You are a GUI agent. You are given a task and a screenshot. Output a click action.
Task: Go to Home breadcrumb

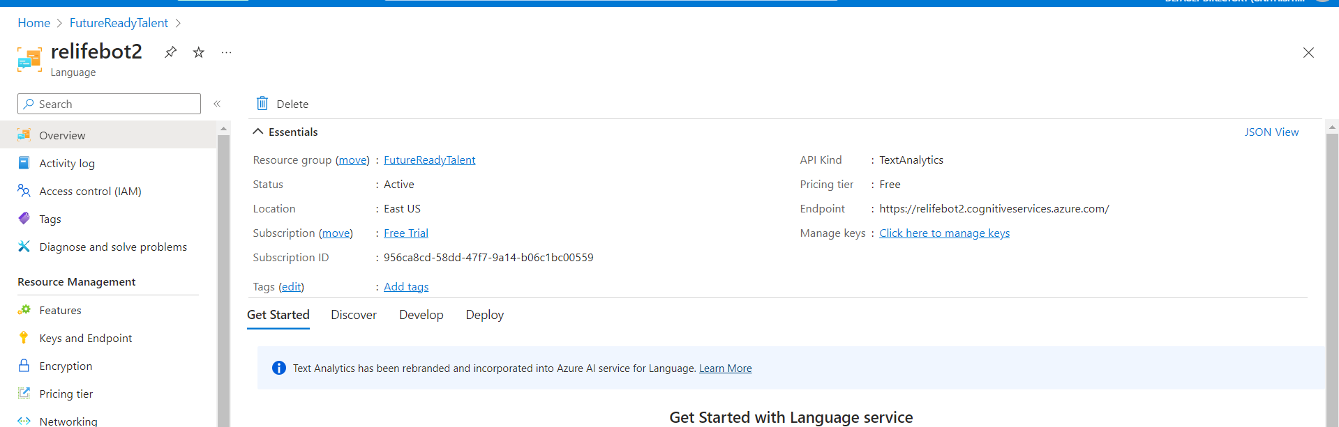(34, 23)
